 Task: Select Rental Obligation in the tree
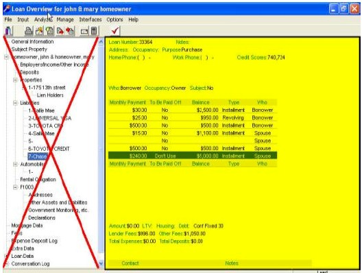[38, 180]
